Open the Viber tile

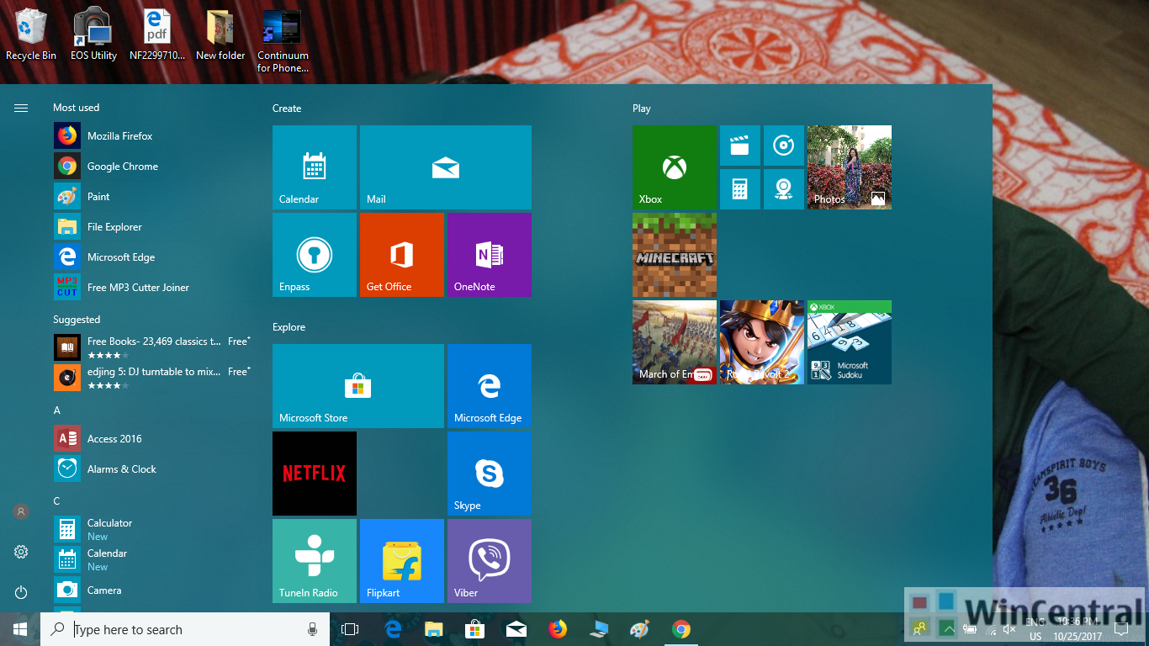click(490, 561)
